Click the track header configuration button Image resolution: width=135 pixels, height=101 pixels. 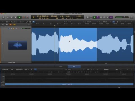29,25
